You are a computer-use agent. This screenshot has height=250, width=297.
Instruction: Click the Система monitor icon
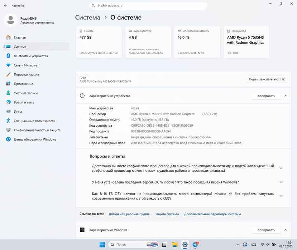coord(8,46)
